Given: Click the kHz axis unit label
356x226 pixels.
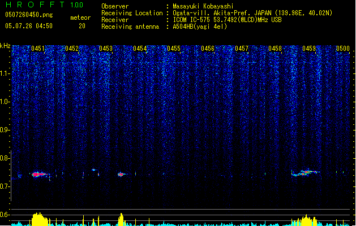Looking at the screenshot, I should tap(5, 46).
